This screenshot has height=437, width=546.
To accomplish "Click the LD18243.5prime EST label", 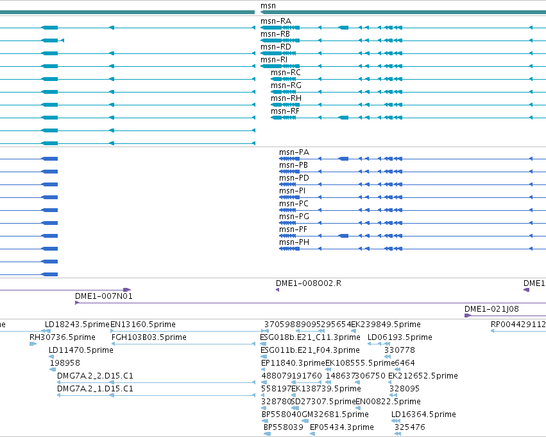I will coord(77,325).
